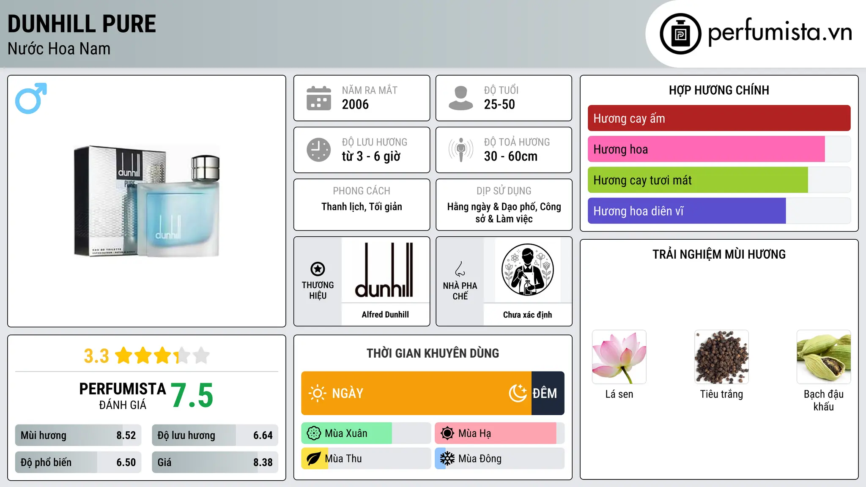Click the Mùa Xuân season bar
Screen dimensions: 866x487
tap(366, 433)
